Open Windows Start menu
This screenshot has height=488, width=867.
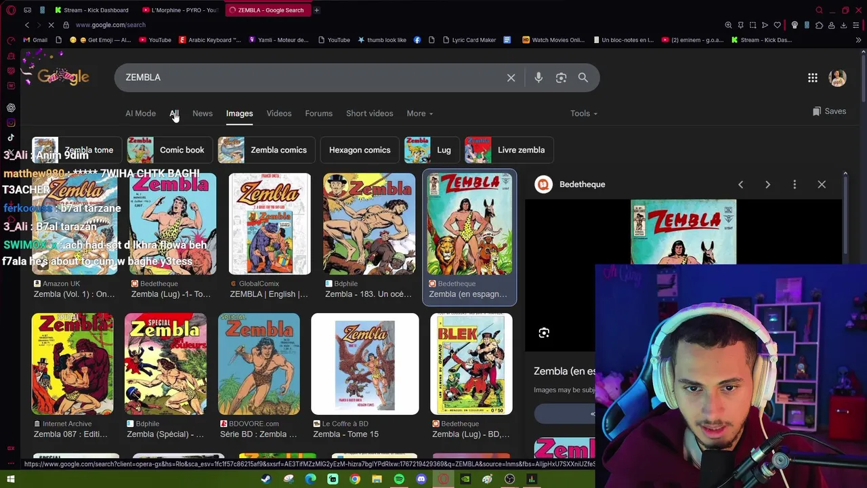pyautogui.click(x=11, y=479)
